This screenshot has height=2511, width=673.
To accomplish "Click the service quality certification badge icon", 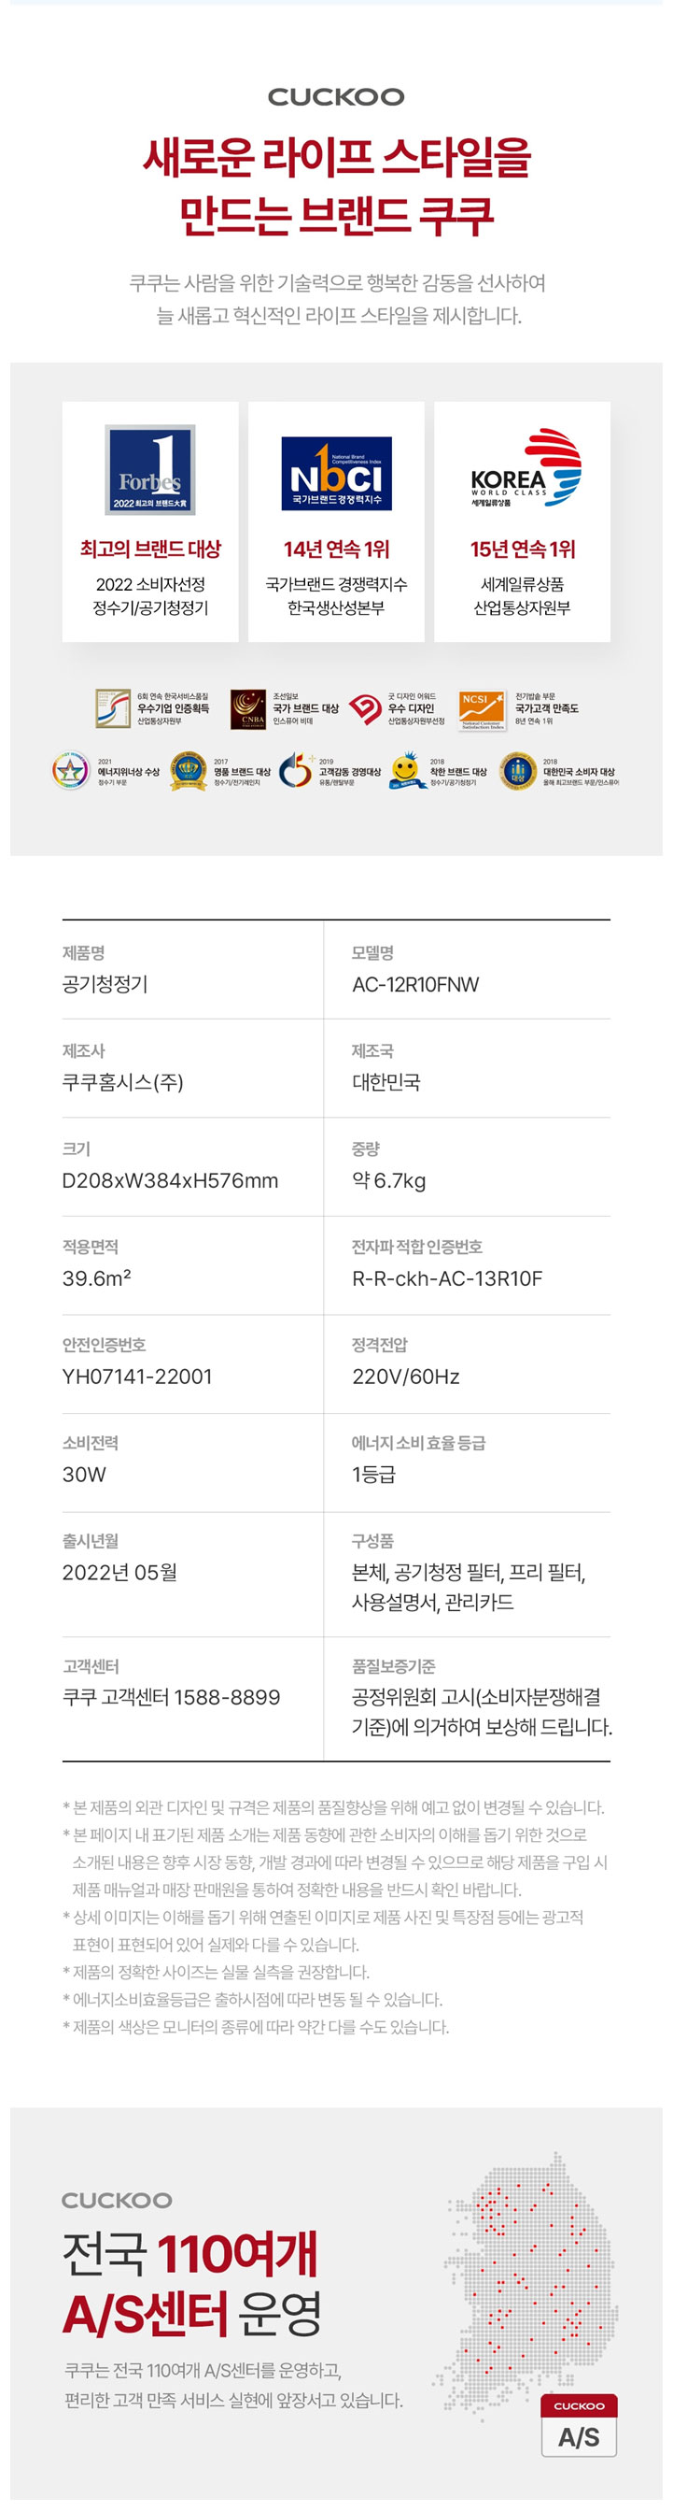I will (x=113, y=708).
